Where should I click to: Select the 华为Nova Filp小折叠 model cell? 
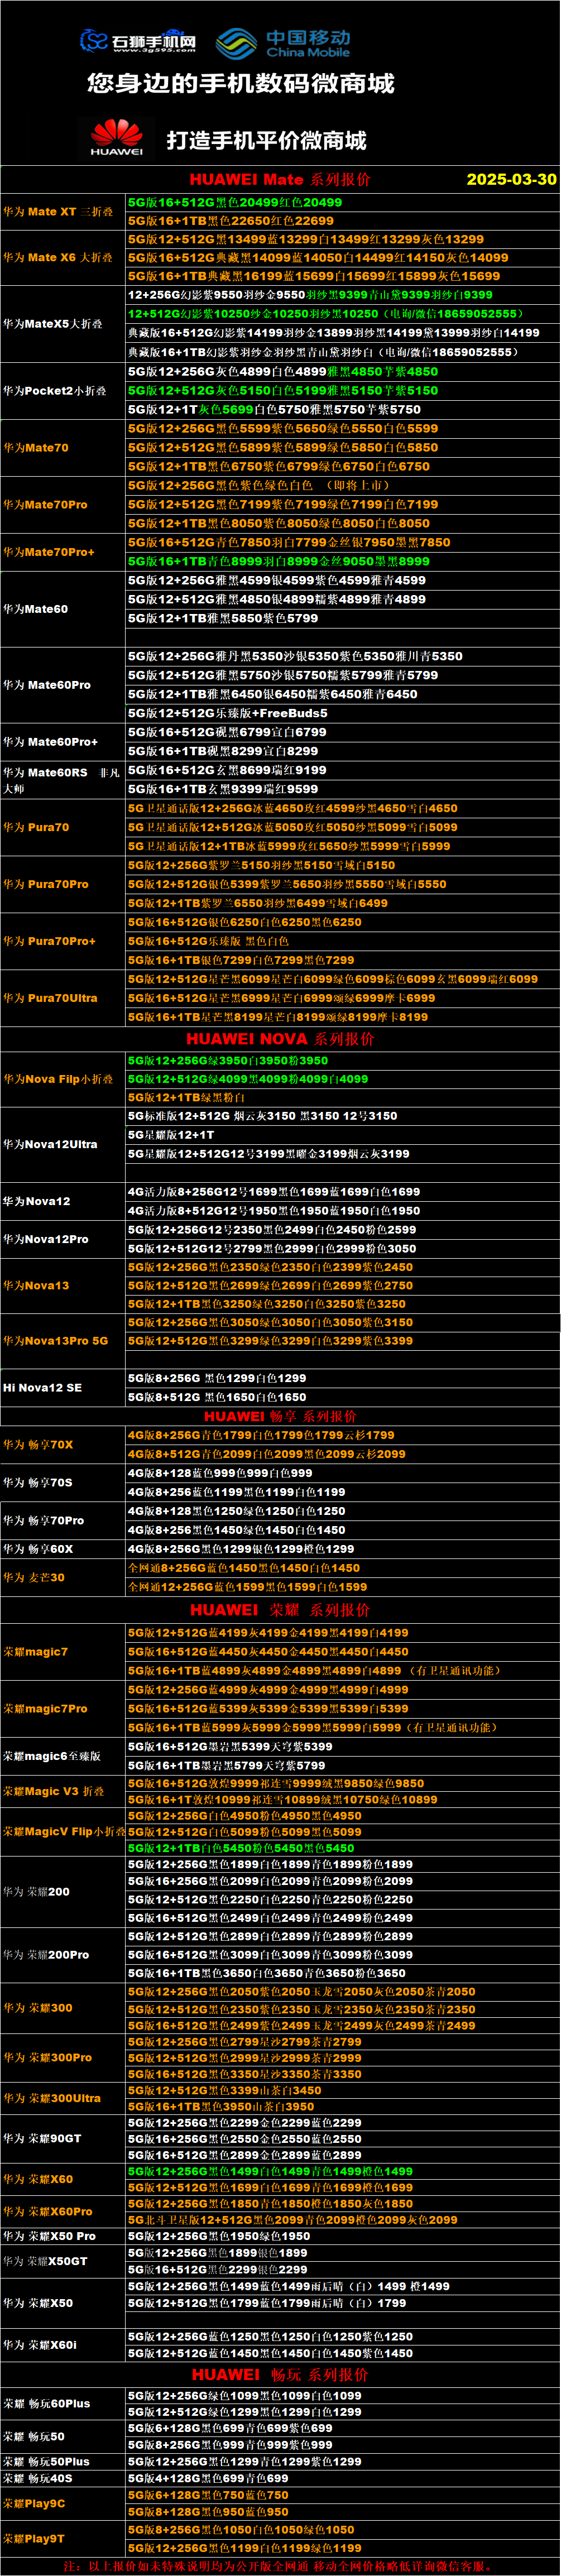63,1080
